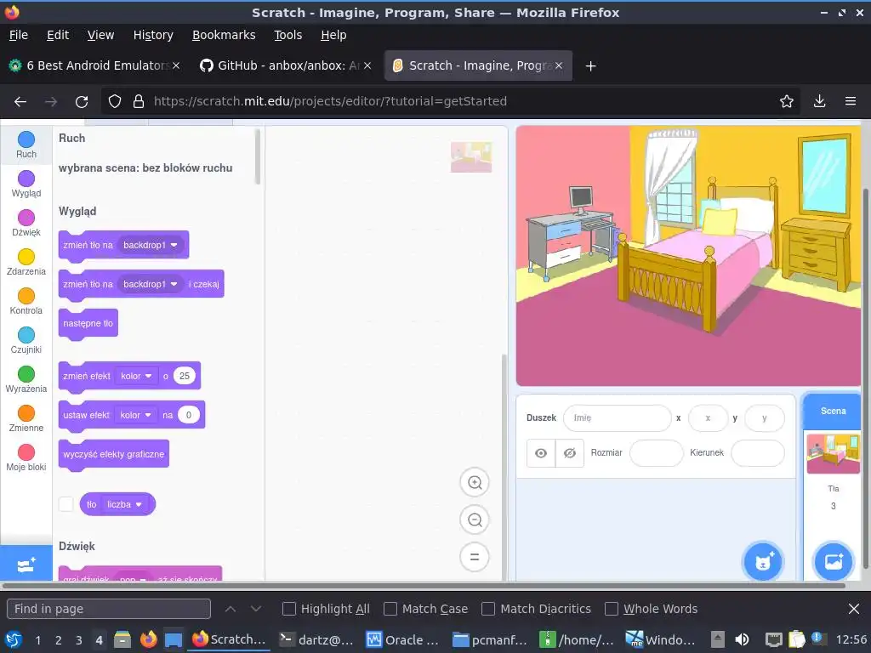The image size is (871, 653).
Task: Enable the Match Diacritics checkbox
Action: (488, 609)
